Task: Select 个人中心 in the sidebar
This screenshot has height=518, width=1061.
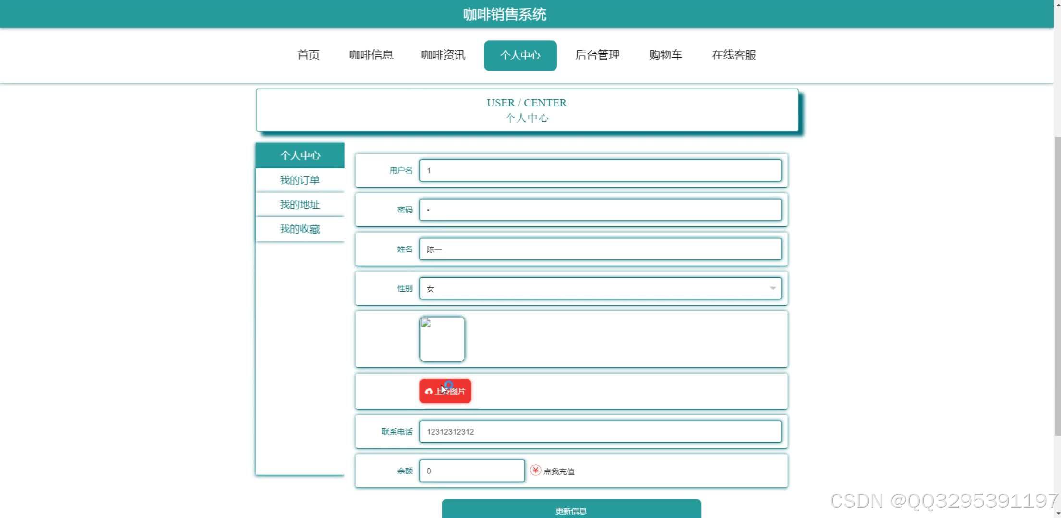Action: [x=300, y=155]
